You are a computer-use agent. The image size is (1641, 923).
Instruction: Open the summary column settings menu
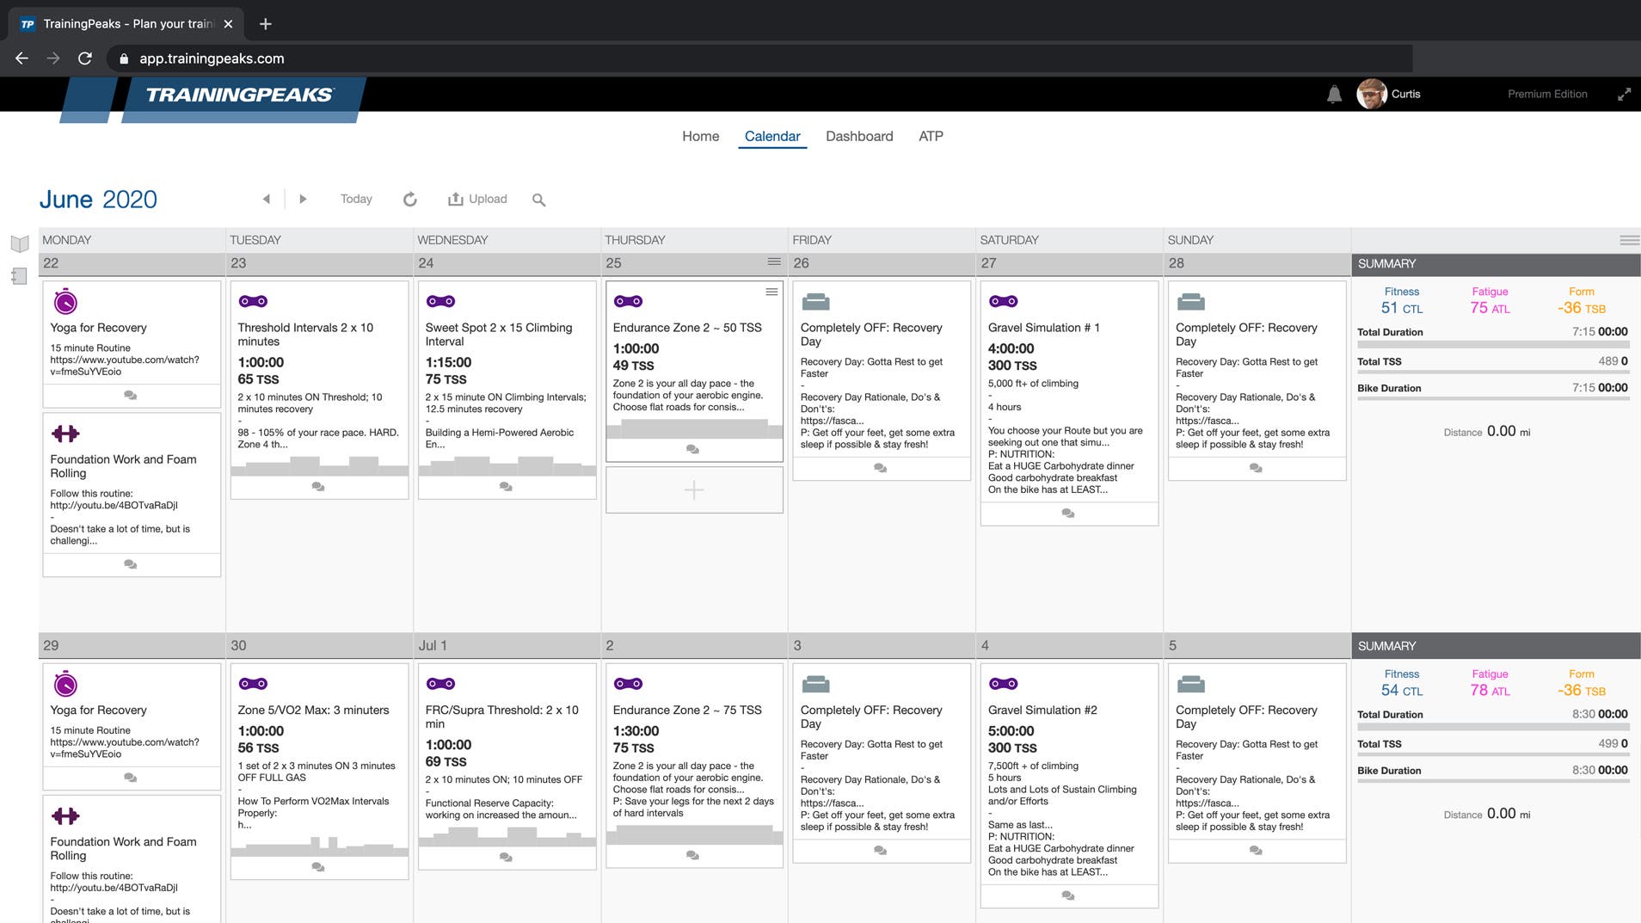tap(1629, 240)
